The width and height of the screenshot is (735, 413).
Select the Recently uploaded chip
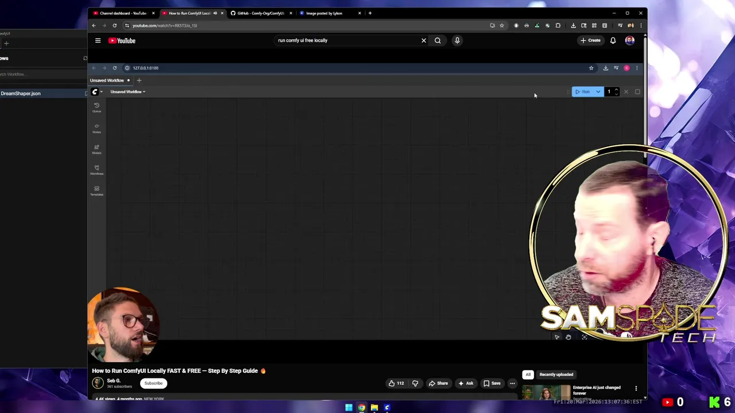tap(556, 375)
